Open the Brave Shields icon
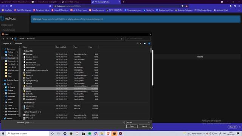242x136 pixels. click(182, 6)
